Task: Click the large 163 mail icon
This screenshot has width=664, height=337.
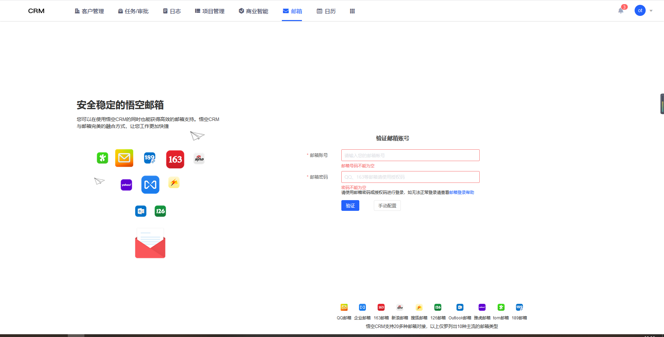Action: (x=175, y=159)
